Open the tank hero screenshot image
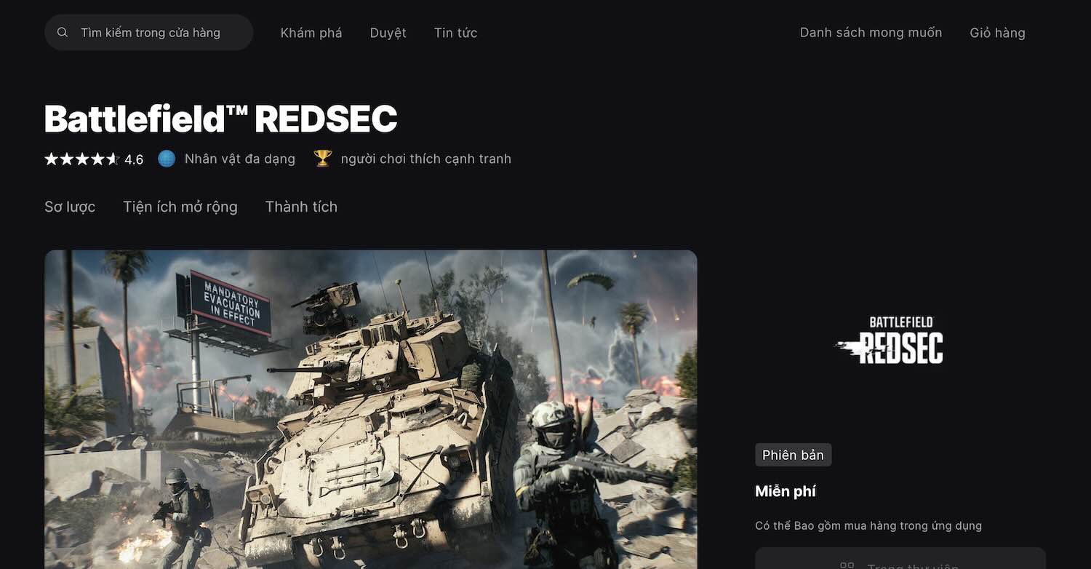 [371, 410]
